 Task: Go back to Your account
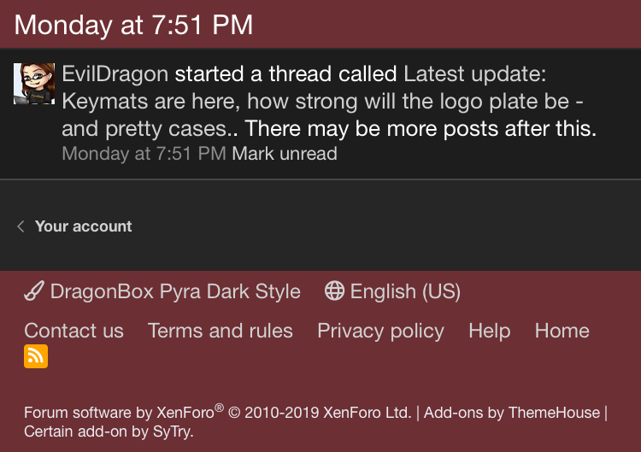coord(83,226)
